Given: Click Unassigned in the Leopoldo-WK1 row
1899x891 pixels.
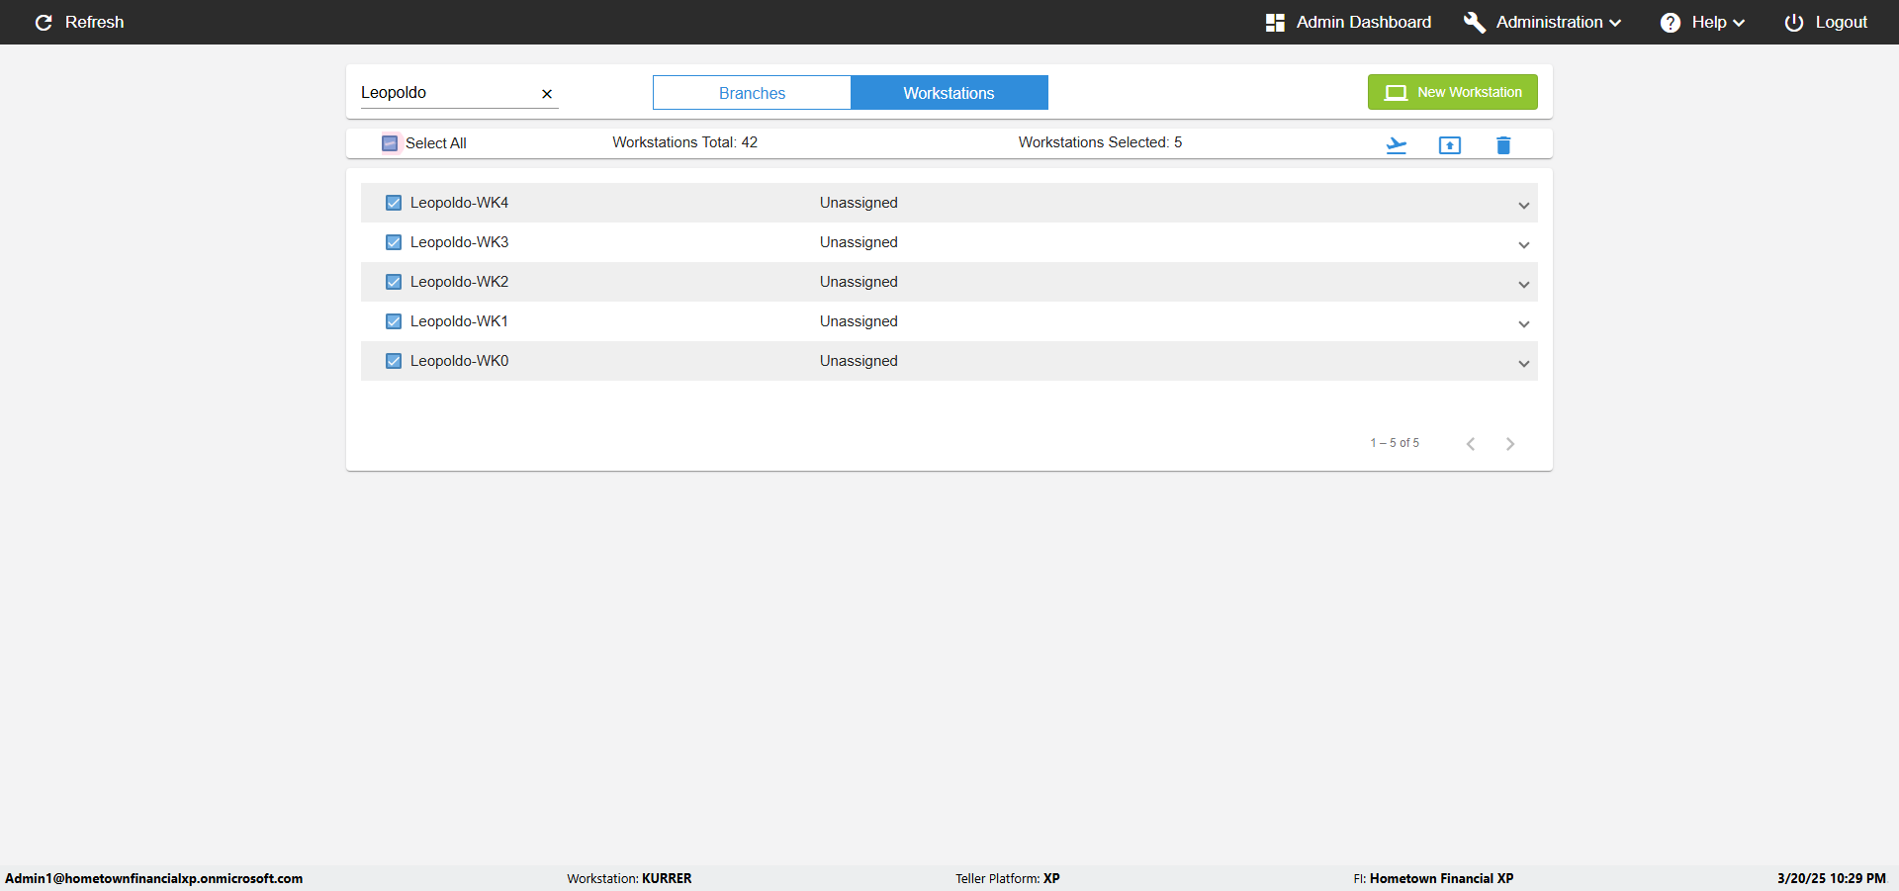Looking at the screenshot, I should (859, 321).
